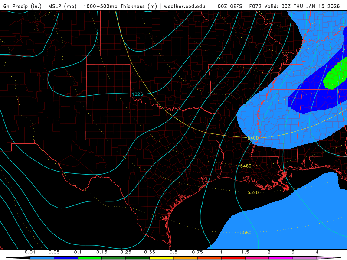
Task: Click the yellow legend swatch
Action: click(161, 258)
